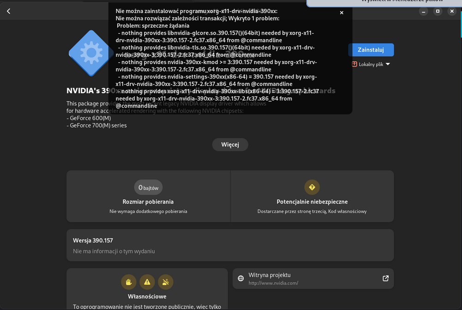462x310 pixels.
Task: Click the globe icon beside Witryna projektu
Action: 241,279
